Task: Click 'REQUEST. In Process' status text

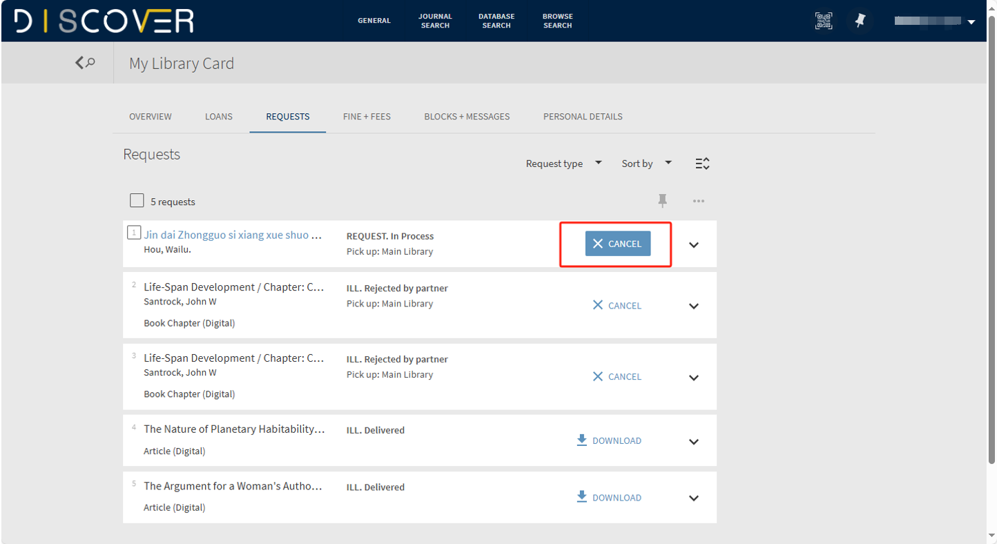Action: click(x=390, y=236)
